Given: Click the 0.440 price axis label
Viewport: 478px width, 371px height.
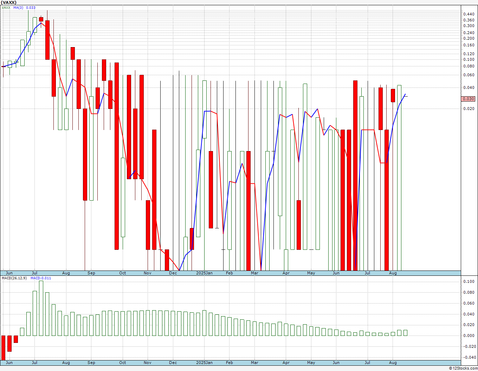Looking at the screenshot, I should [469, 14].
